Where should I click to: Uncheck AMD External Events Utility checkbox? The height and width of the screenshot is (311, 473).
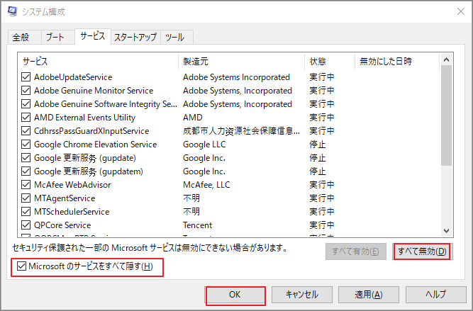26,117
